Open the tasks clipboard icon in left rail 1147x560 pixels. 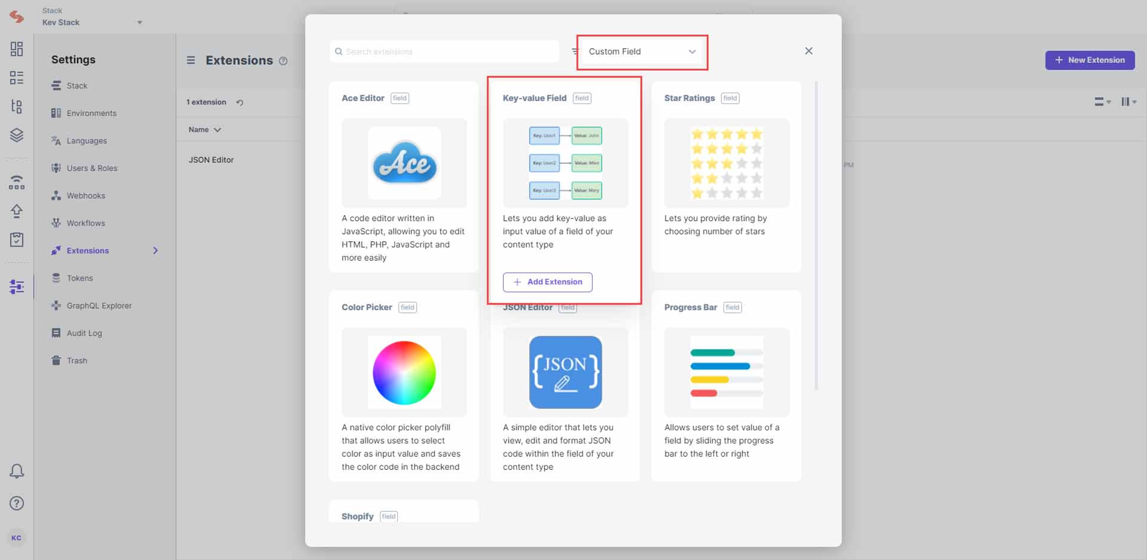pos(16,240)
